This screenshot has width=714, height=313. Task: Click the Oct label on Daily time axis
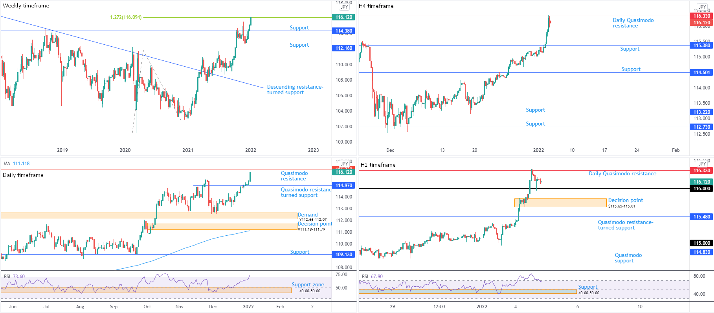147,307
